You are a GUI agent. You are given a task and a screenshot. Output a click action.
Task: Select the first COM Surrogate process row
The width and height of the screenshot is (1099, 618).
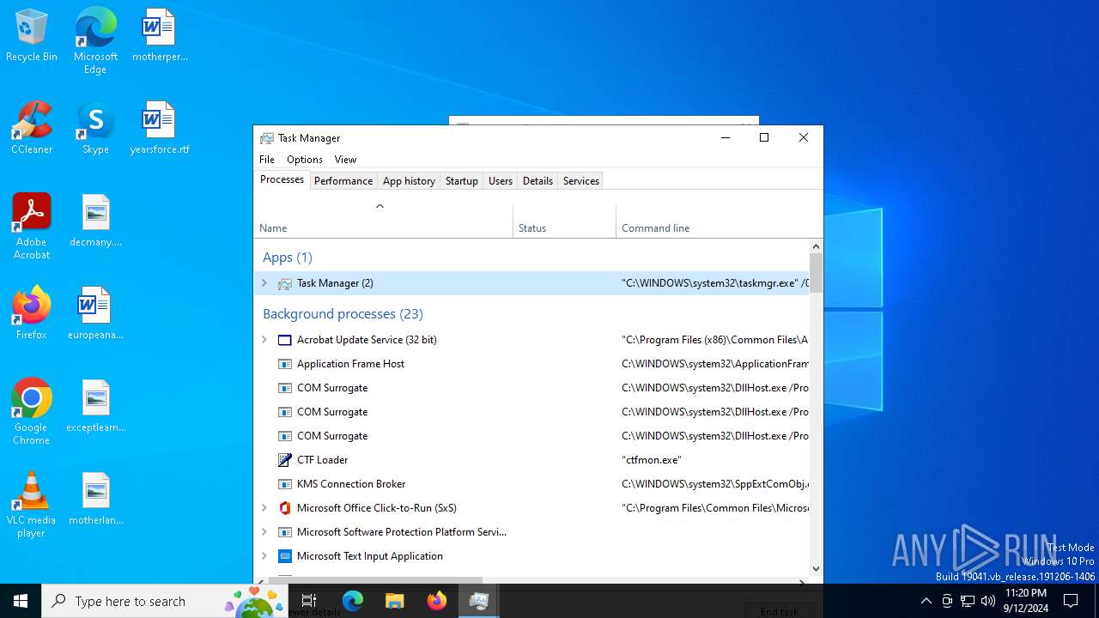click(531, 388)
